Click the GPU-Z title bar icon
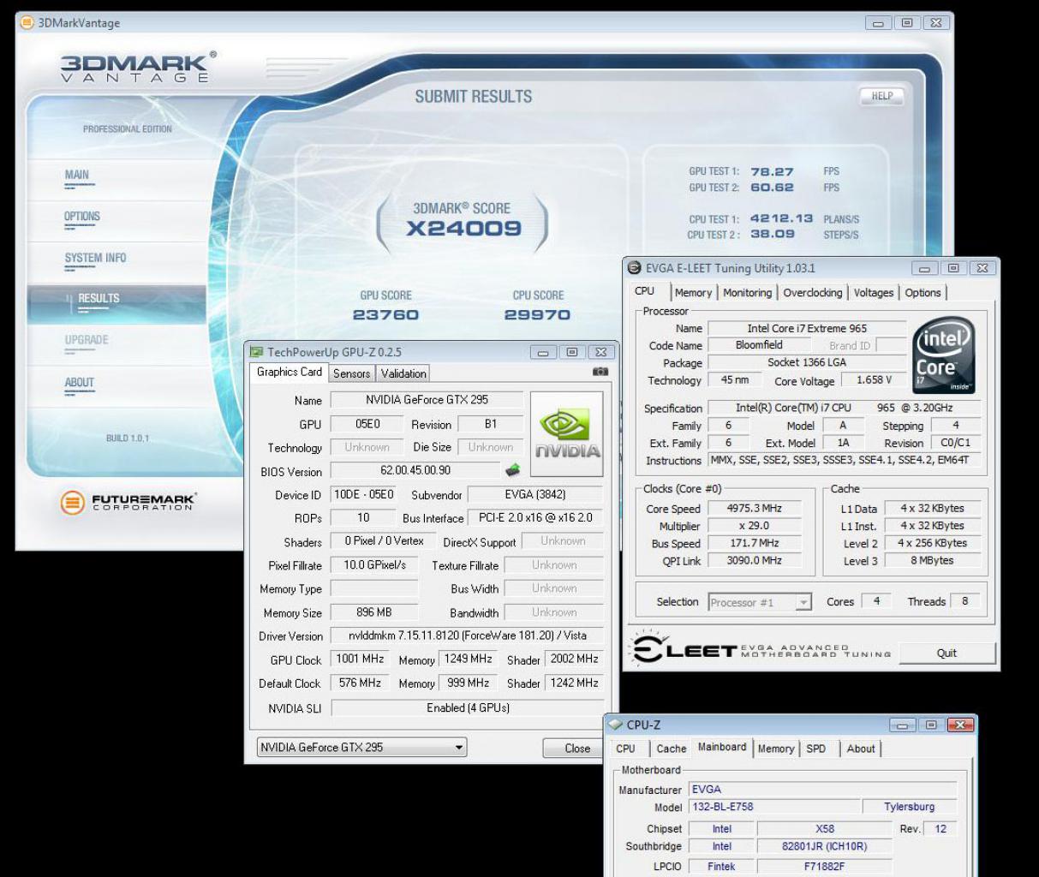Screen dimensions: 1039x877 (256, 352)
